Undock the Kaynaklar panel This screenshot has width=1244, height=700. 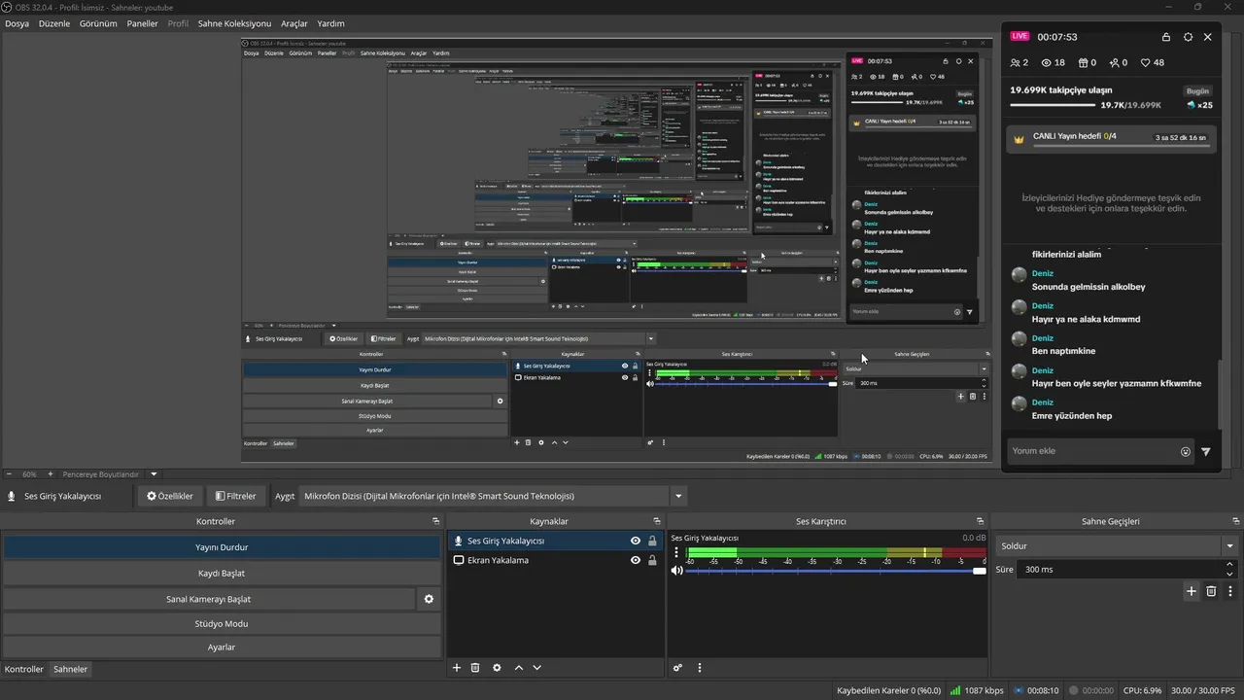coord(657,521)
